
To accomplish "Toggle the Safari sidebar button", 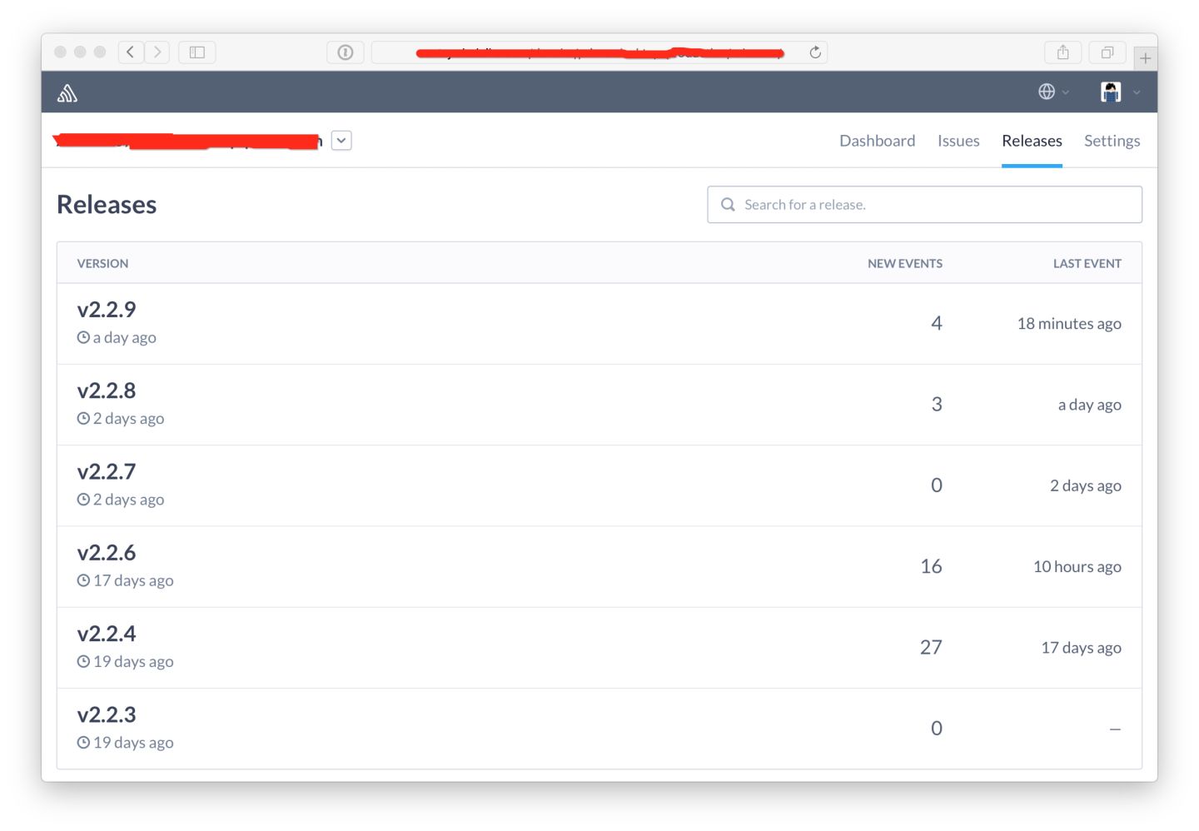I will [197, 52].
